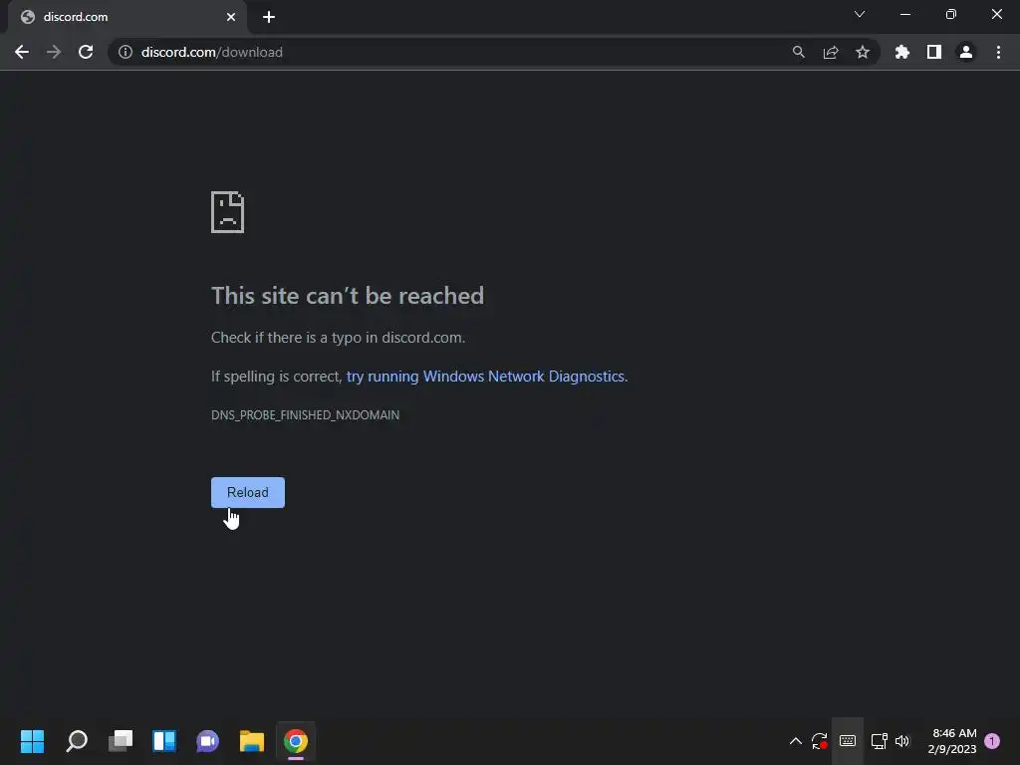Open a new tab with plus button

(x=269, y=17)
